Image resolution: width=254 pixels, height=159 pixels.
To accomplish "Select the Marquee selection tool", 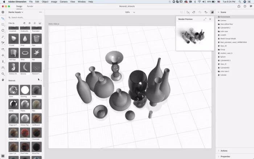I will point(3,24).
